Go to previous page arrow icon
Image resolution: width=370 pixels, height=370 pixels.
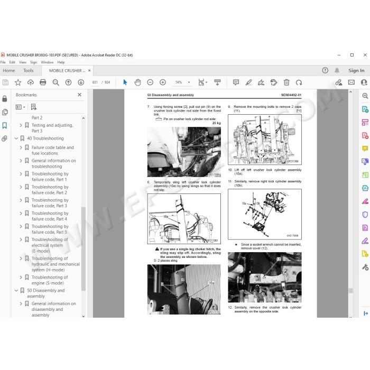tap(68, 82)
